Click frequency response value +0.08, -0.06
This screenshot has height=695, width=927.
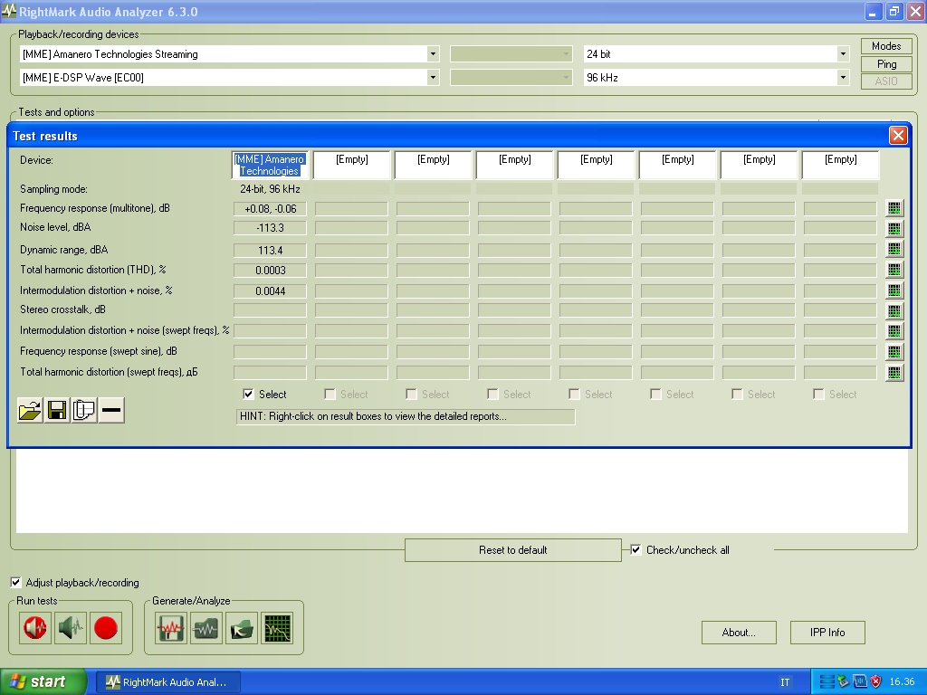pos(270,209)
